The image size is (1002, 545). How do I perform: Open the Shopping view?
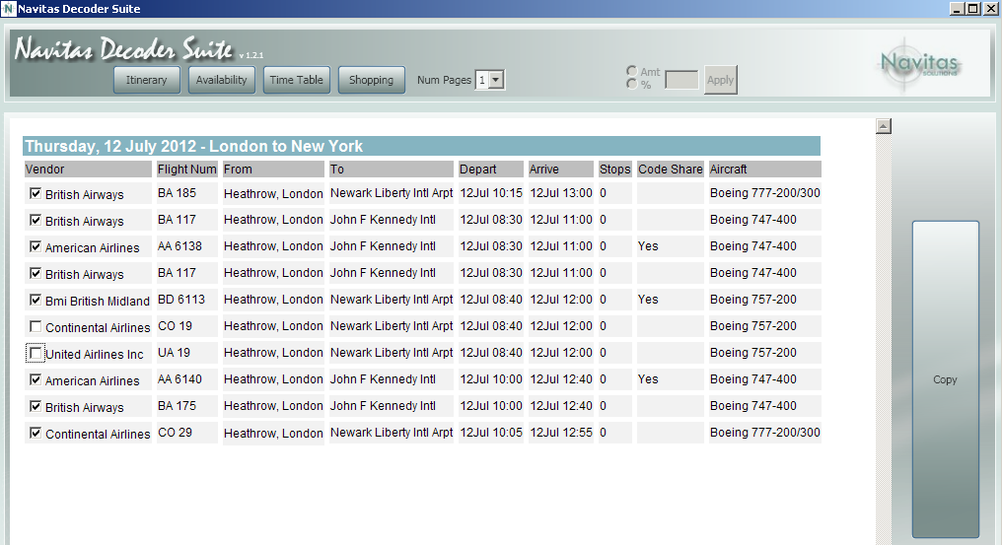(371, 80)
